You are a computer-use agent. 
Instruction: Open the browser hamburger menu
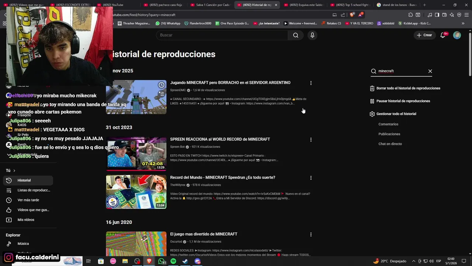click(x=466, y=15)
